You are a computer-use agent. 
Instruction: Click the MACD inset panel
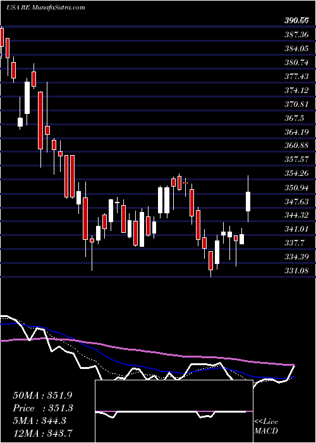174,411
